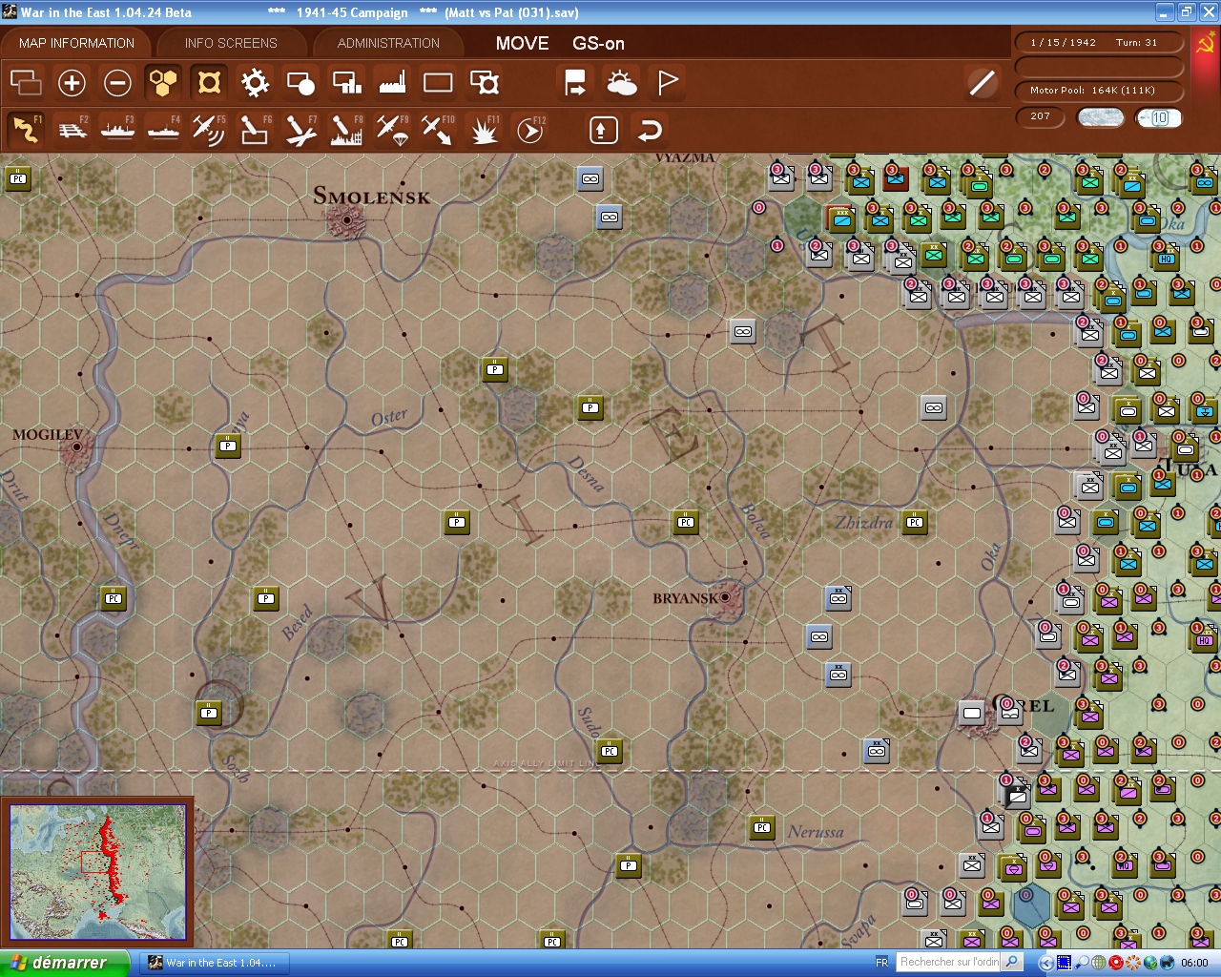The image size is (1221, 977).
Task: Select Move mode (F1)
Action: pyautogui.click(x=26, y=130)
